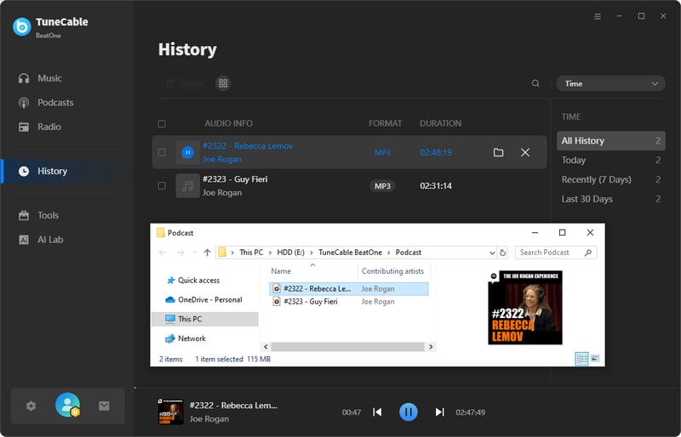681x437 pixels.
Task: Switch Explorer to large thumbnails view icon
Action: click(595, 359)
